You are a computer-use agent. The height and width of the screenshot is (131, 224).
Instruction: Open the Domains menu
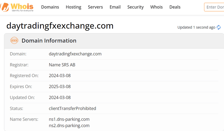50,7
